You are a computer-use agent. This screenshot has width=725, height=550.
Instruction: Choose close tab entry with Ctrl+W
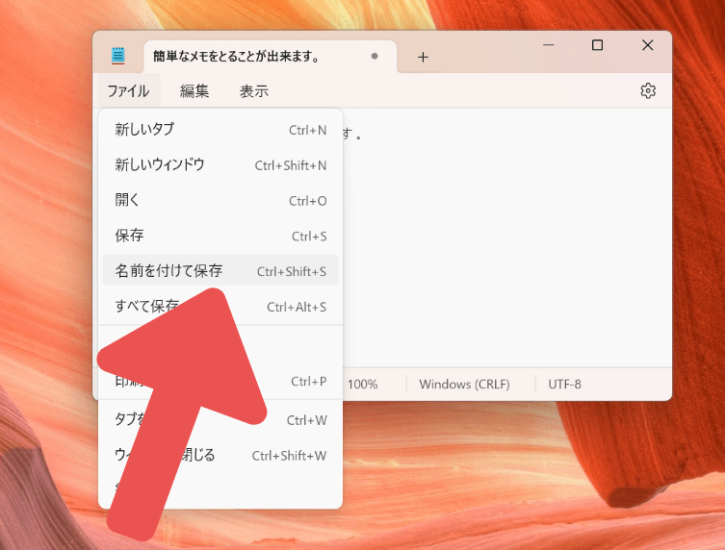(x=220, y=420)
